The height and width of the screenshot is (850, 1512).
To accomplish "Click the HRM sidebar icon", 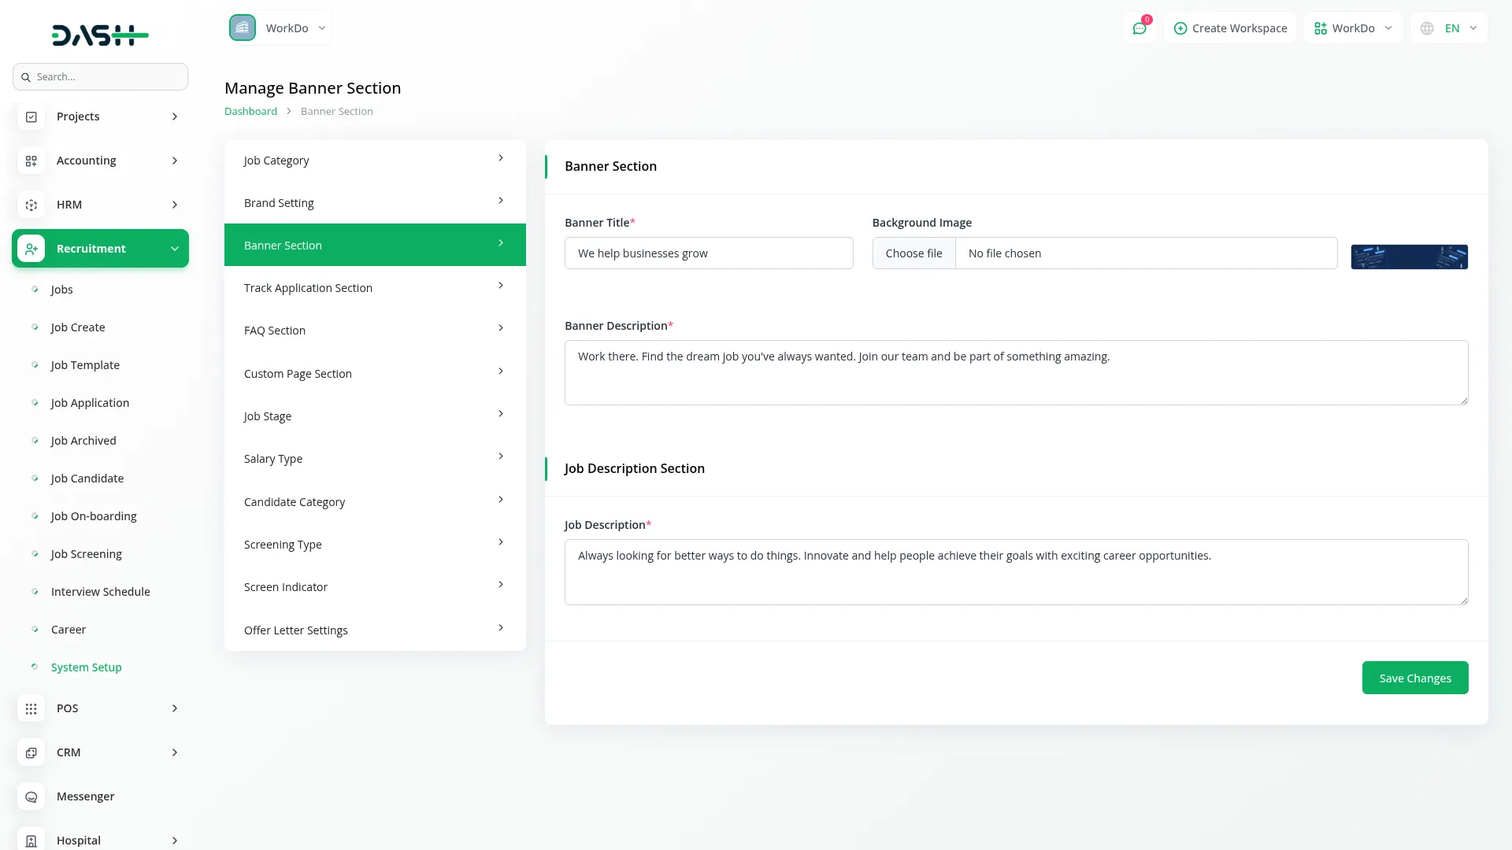I will [31, 205].
